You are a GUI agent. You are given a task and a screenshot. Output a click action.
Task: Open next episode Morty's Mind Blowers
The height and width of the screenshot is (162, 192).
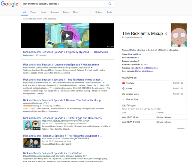[144, 71]
